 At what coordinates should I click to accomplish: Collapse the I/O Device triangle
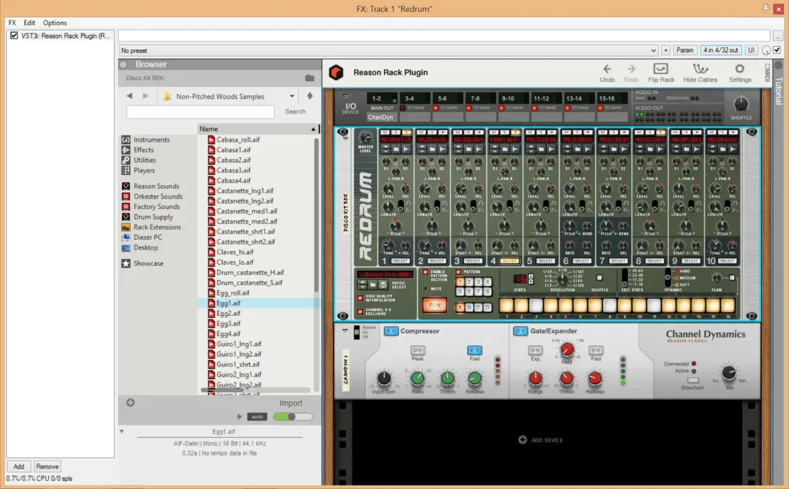click(346, 96)
